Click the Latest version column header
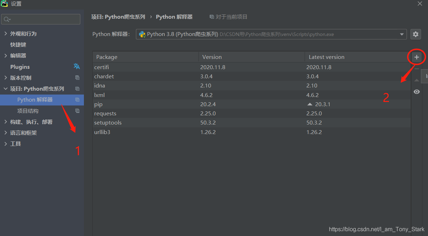Image resolution: width=428 pixels, height=236 pixels. point(358,57)
